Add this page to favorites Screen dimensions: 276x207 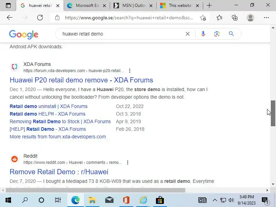pos(203,18)
